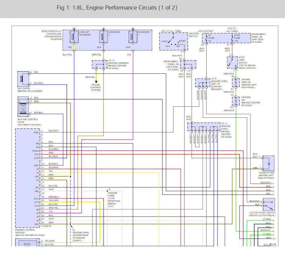Click the cruise control system arrowhead
285x253 pixels.
(96, 82)
